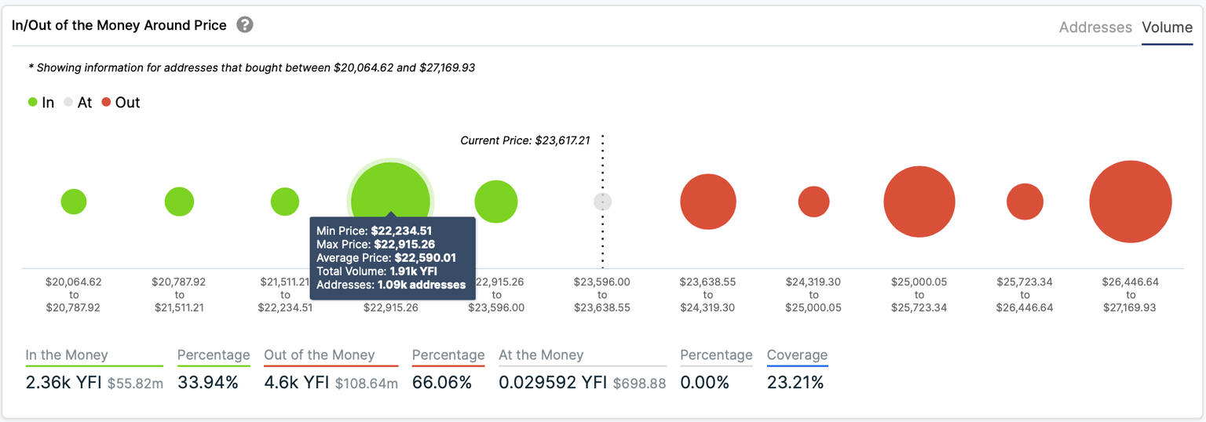The width and height of the screenshot is (1206, 422).
Task: Toggle the red Out legend item
Action: [120, 103]
